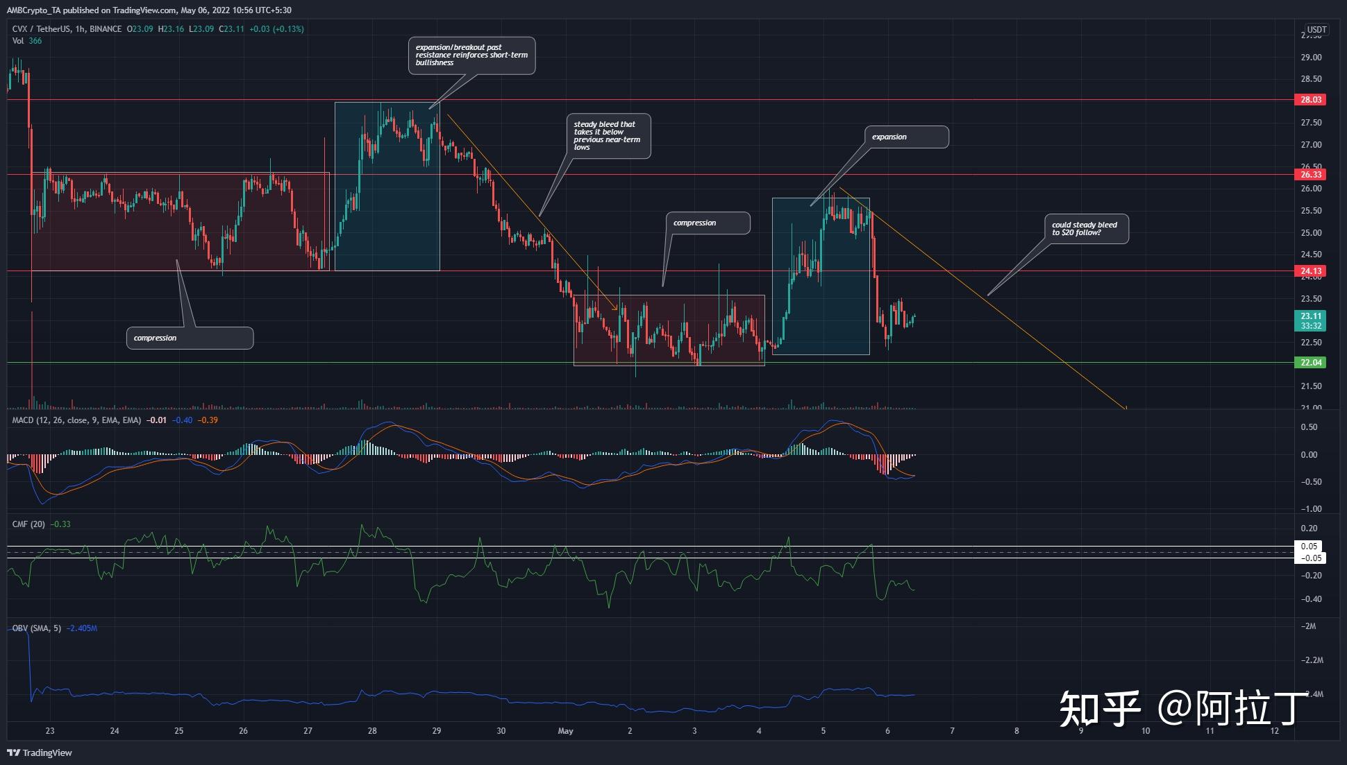The width and height of the screenshot is (1347, 765).
Task: Select the red 24.13 resistance price label
Action: click(1310, 271)
